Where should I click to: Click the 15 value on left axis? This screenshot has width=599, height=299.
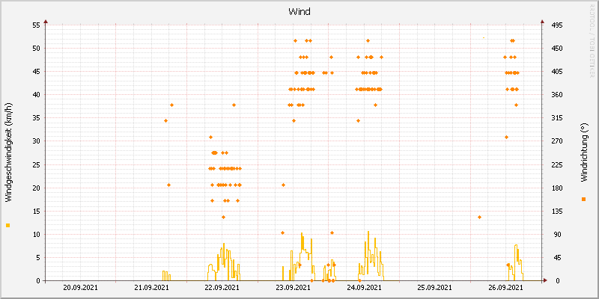coord(36,212)
